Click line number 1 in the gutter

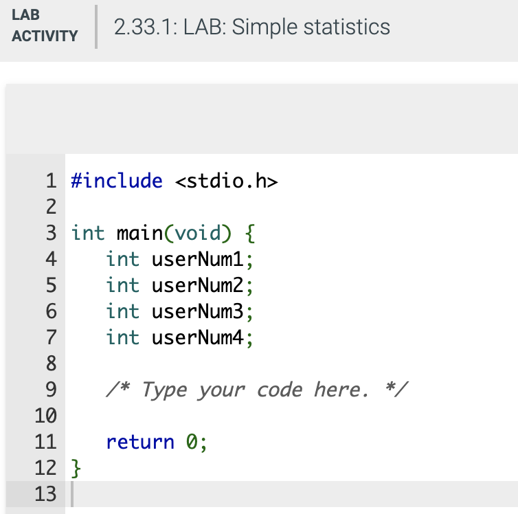51,181
